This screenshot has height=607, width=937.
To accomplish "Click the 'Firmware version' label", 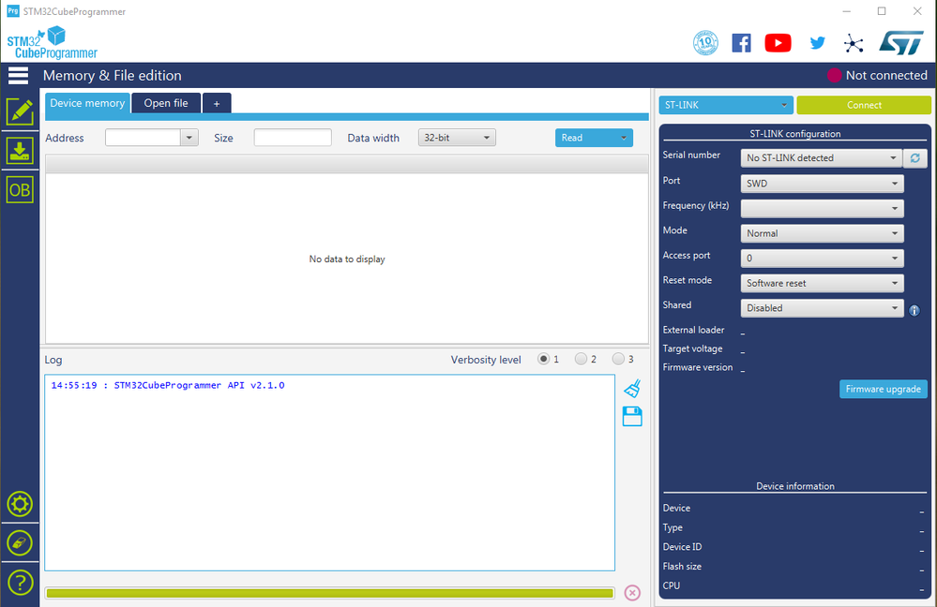I will click(x=698, y=367).
